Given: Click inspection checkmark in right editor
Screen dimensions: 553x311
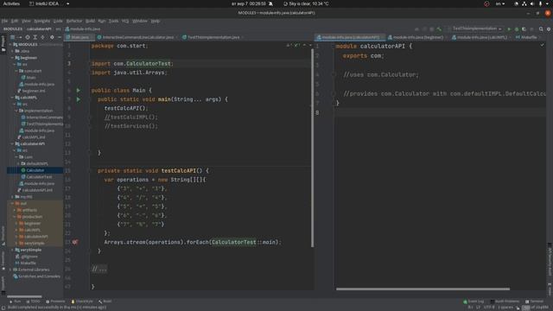Looking at the screenshot, I should click(543, 45).
